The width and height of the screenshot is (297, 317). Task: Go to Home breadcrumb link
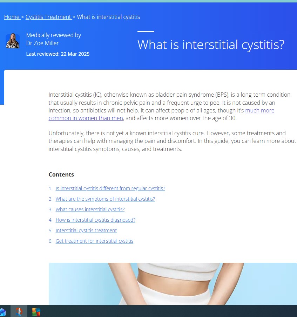(12, 17)
